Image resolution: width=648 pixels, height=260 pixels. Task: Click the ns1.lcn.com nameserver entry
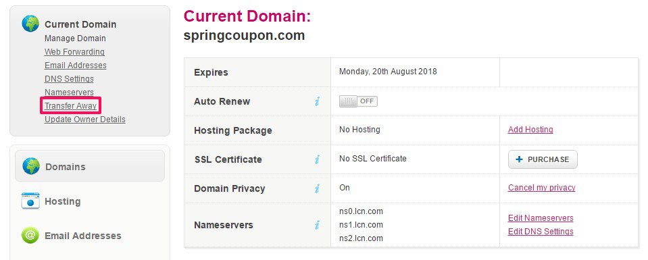tap(362, 225)
